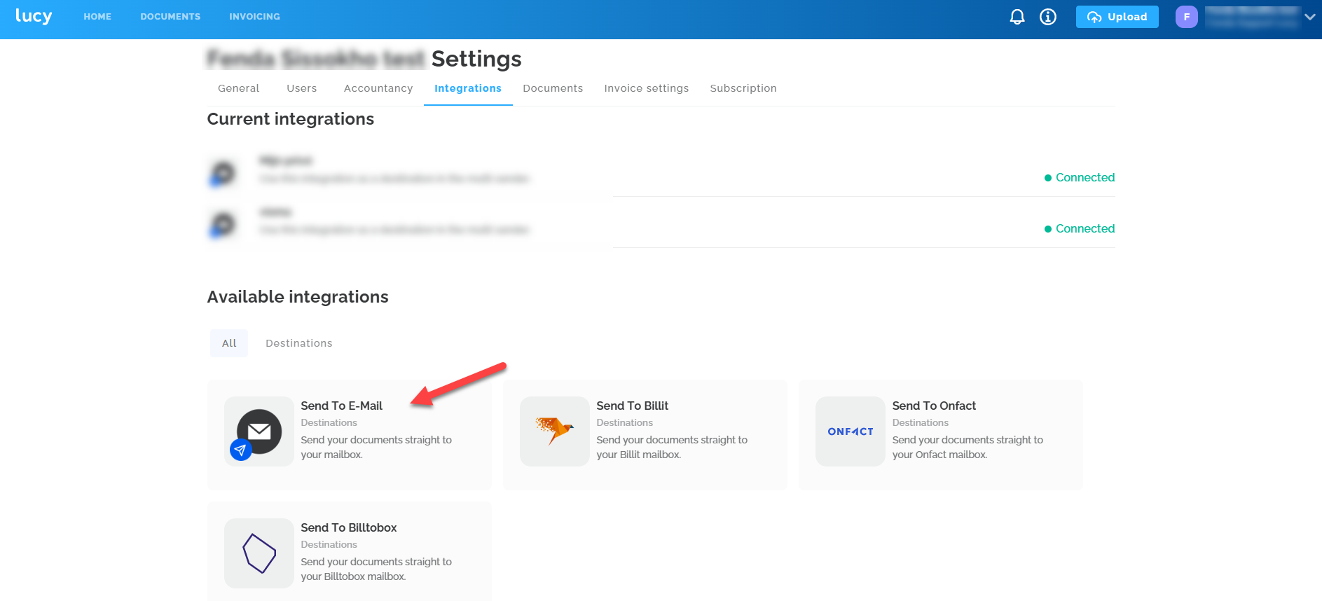Click the Destinations label under Send To Onfact
The height and width of the screenshot is (601, 1322).
pos(921,422)
